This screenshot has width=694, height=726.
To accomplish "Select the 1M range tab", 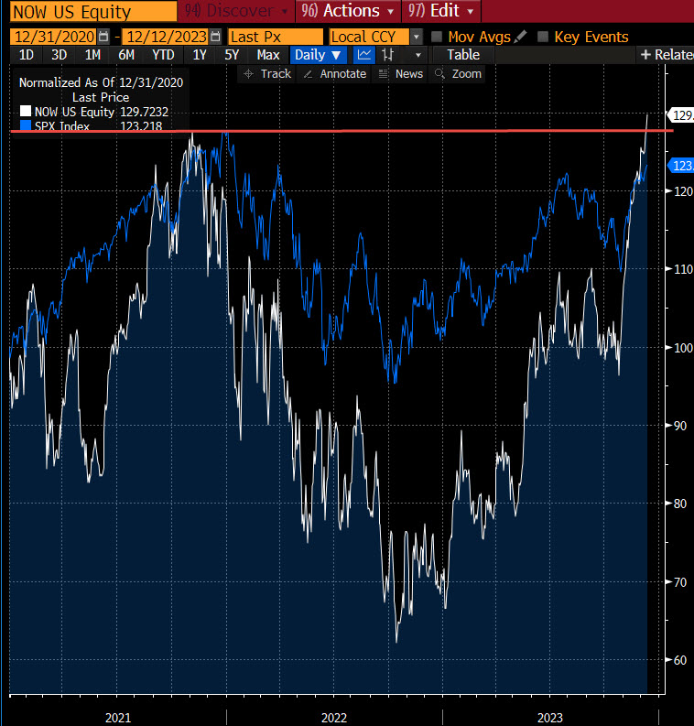I will (x=92, y=55).
